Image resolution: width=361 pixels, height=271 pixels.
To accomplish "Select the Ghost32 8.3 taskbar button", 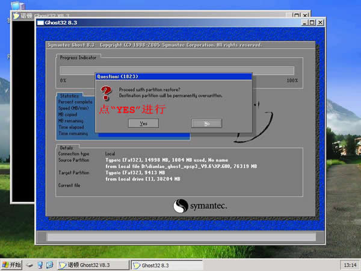I will [167, 265].
